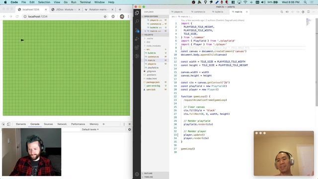Click the editor vertical scrollbar thumb
The height and width of the screenshot is (179, 318).
pyautogui.click(x=317, y=62)
